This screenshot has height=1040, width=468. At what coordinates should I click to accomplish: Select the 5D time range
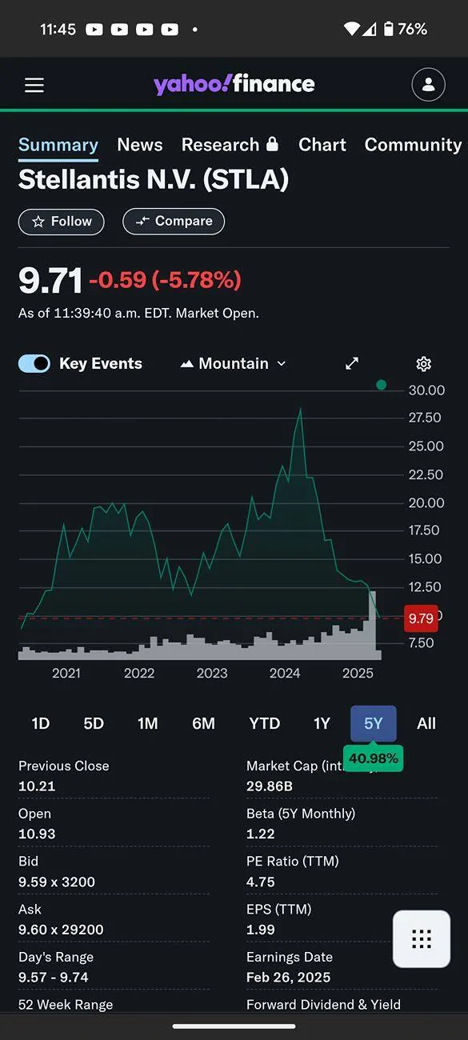pyautogui.click(x=94, y=723)
